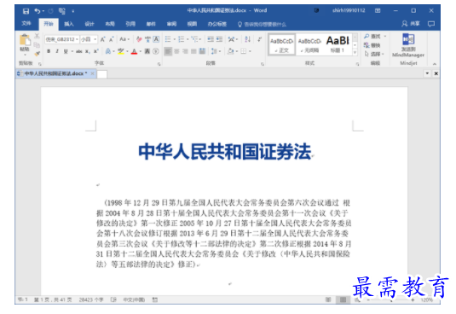Click the proofing icon in status bar
Screen dimensions: 456x314
pyautogui.click(x=113, y=299)
